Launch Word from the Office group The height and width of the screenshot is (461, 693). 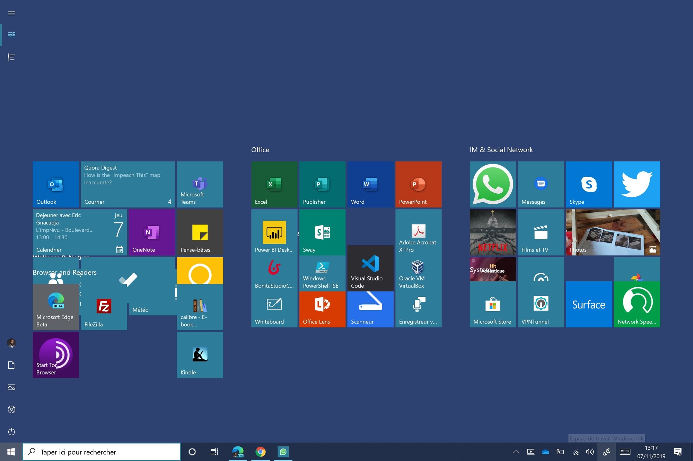point(370,184)
